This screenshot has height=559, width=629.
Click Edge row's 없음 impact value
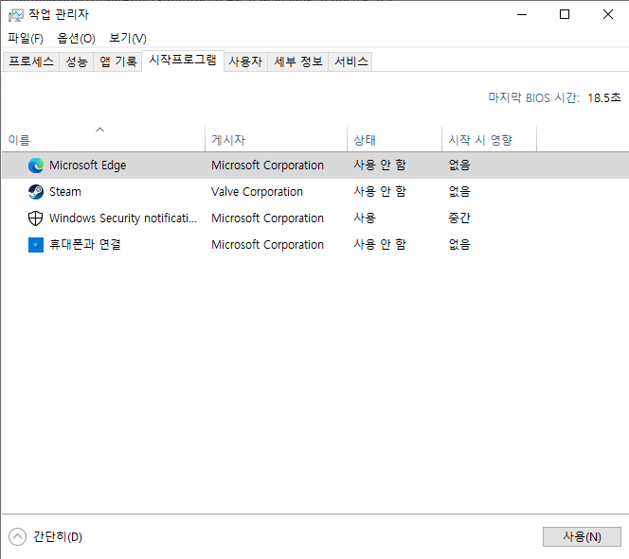[459, 166]
